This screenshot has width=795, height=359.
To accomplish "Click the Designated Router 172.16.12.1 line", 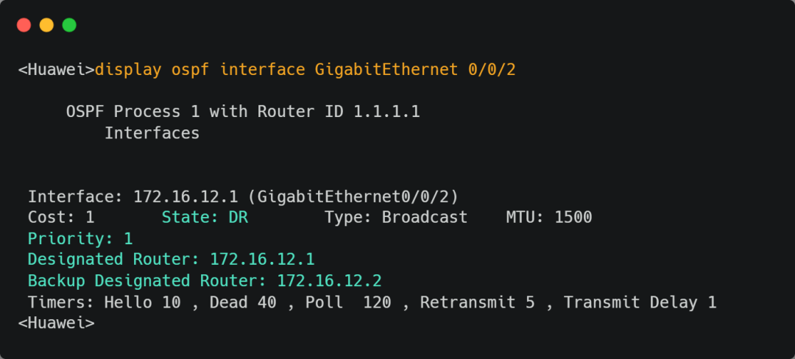I will click(172, 259).
